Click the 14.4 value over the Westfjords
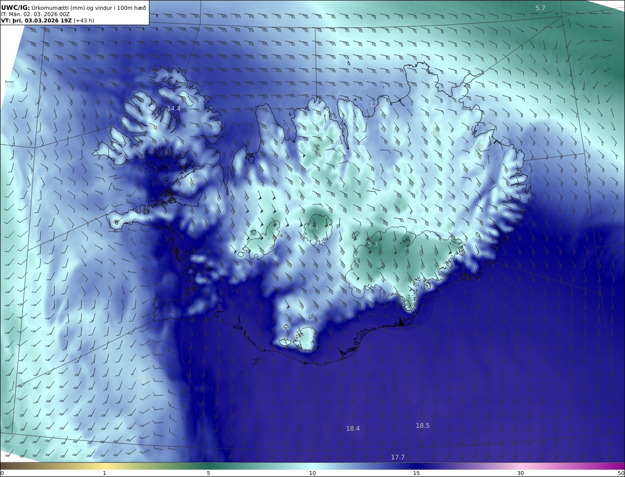 pyautogui.click(x=174, y=108)
